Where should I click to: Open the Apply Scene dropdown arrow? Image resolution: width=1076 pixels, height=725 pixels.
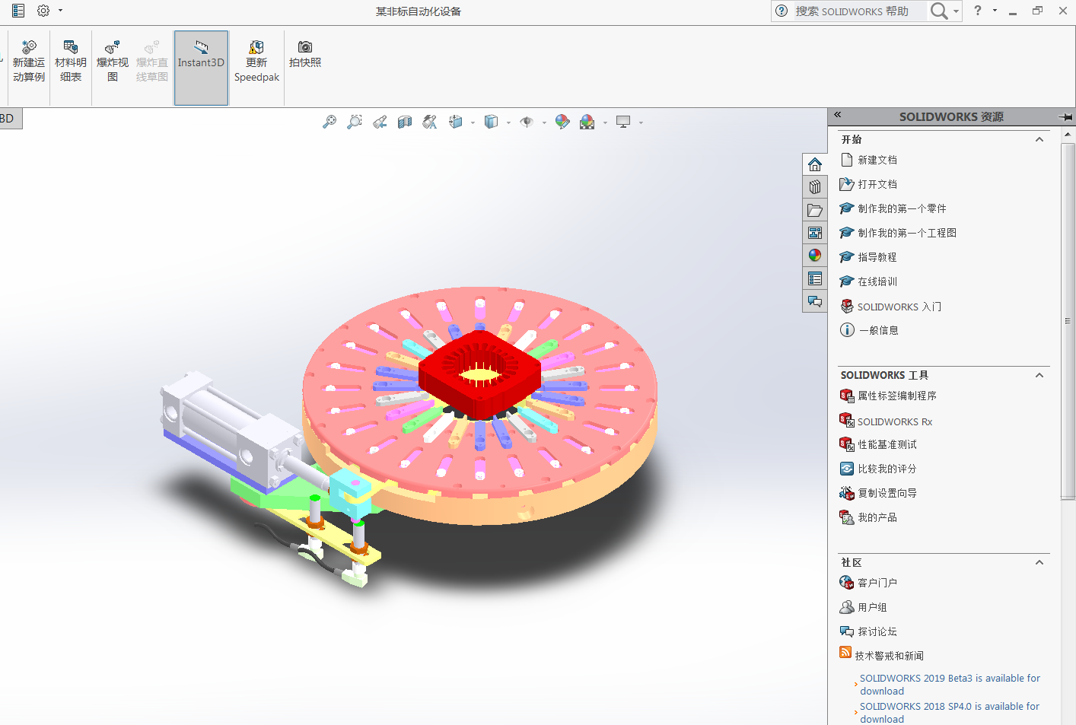pyautogui.click(x=605, y=122)
